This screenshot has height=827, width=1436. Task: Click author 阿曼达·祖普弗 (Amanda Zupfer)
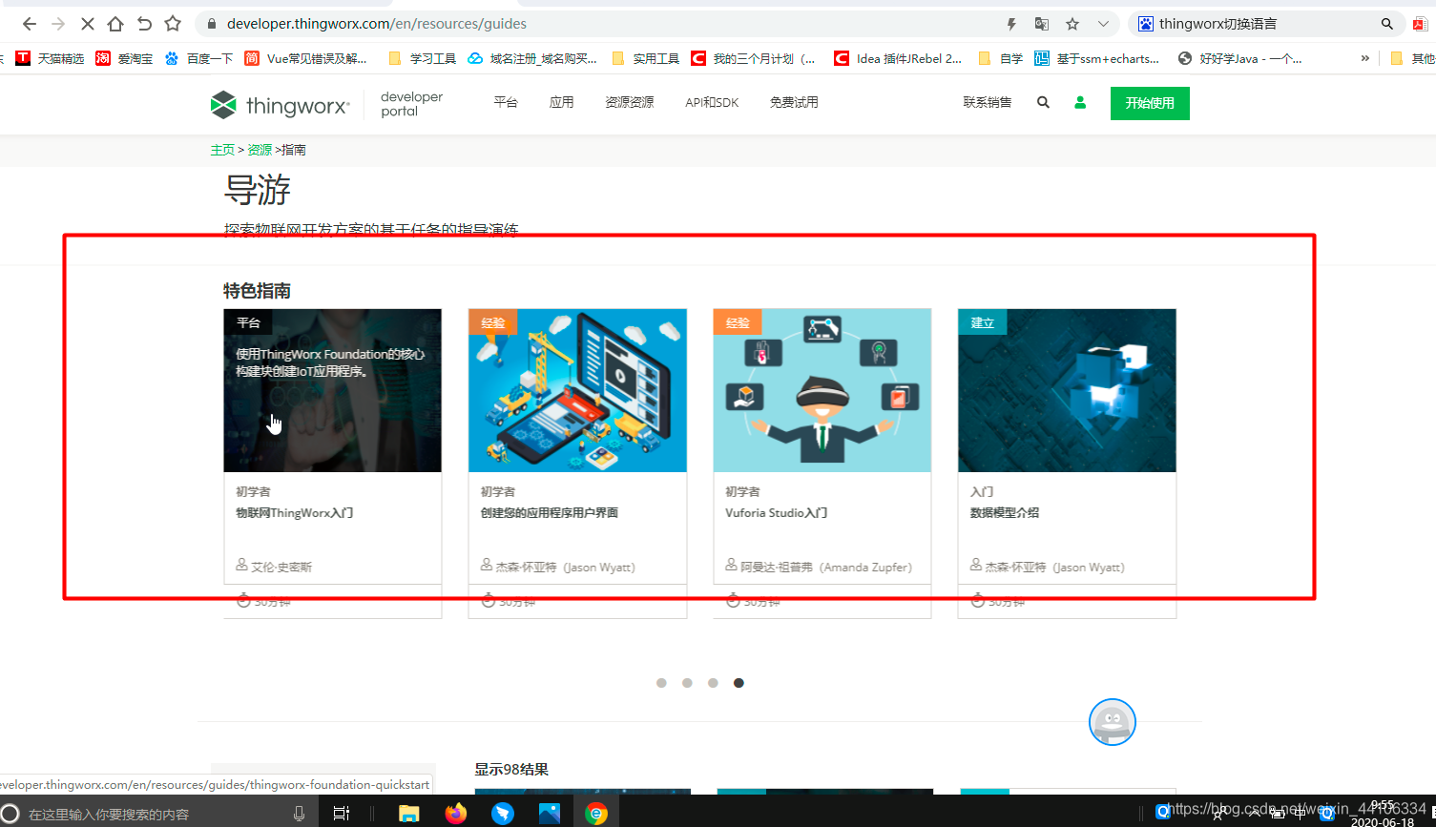pyautogui.click(x=826, y=567)
